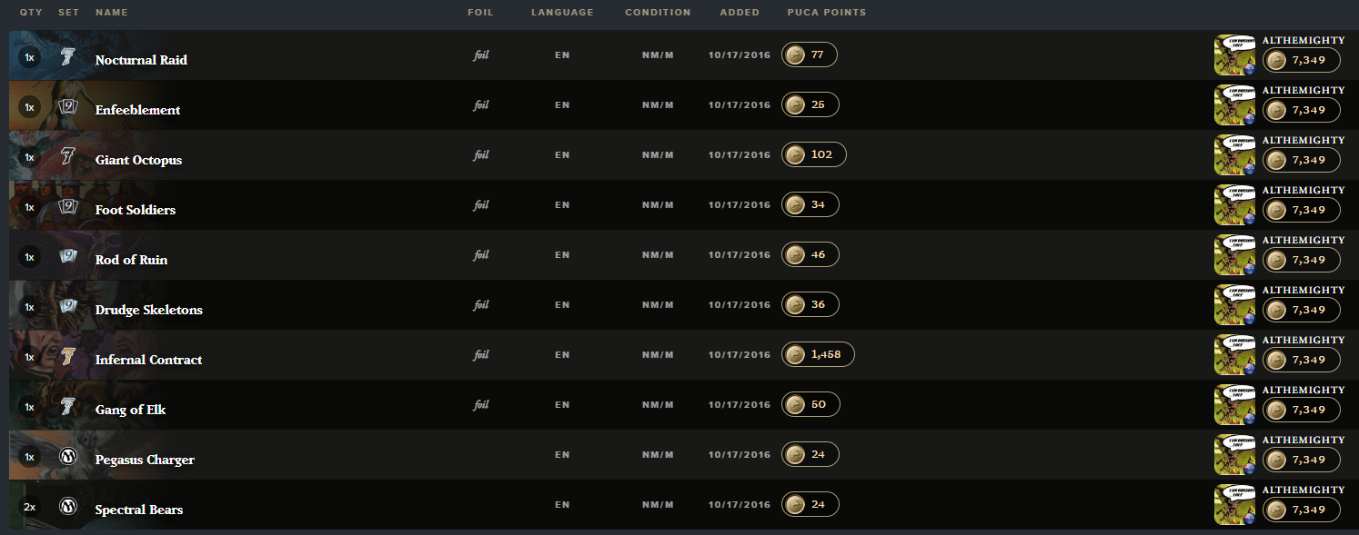Click the 1x quantity badge for Giant Octopus

point(29,157)
